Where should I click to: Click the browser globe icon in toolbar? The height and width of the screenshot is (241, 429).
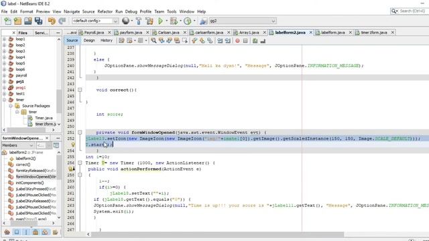point(125,21)
